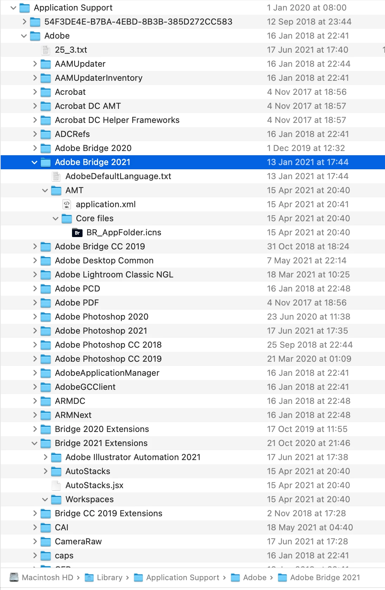The image size is (385, 590).
Task: Click the Acrobat folder icon
Action: click(x=46, y=92)
